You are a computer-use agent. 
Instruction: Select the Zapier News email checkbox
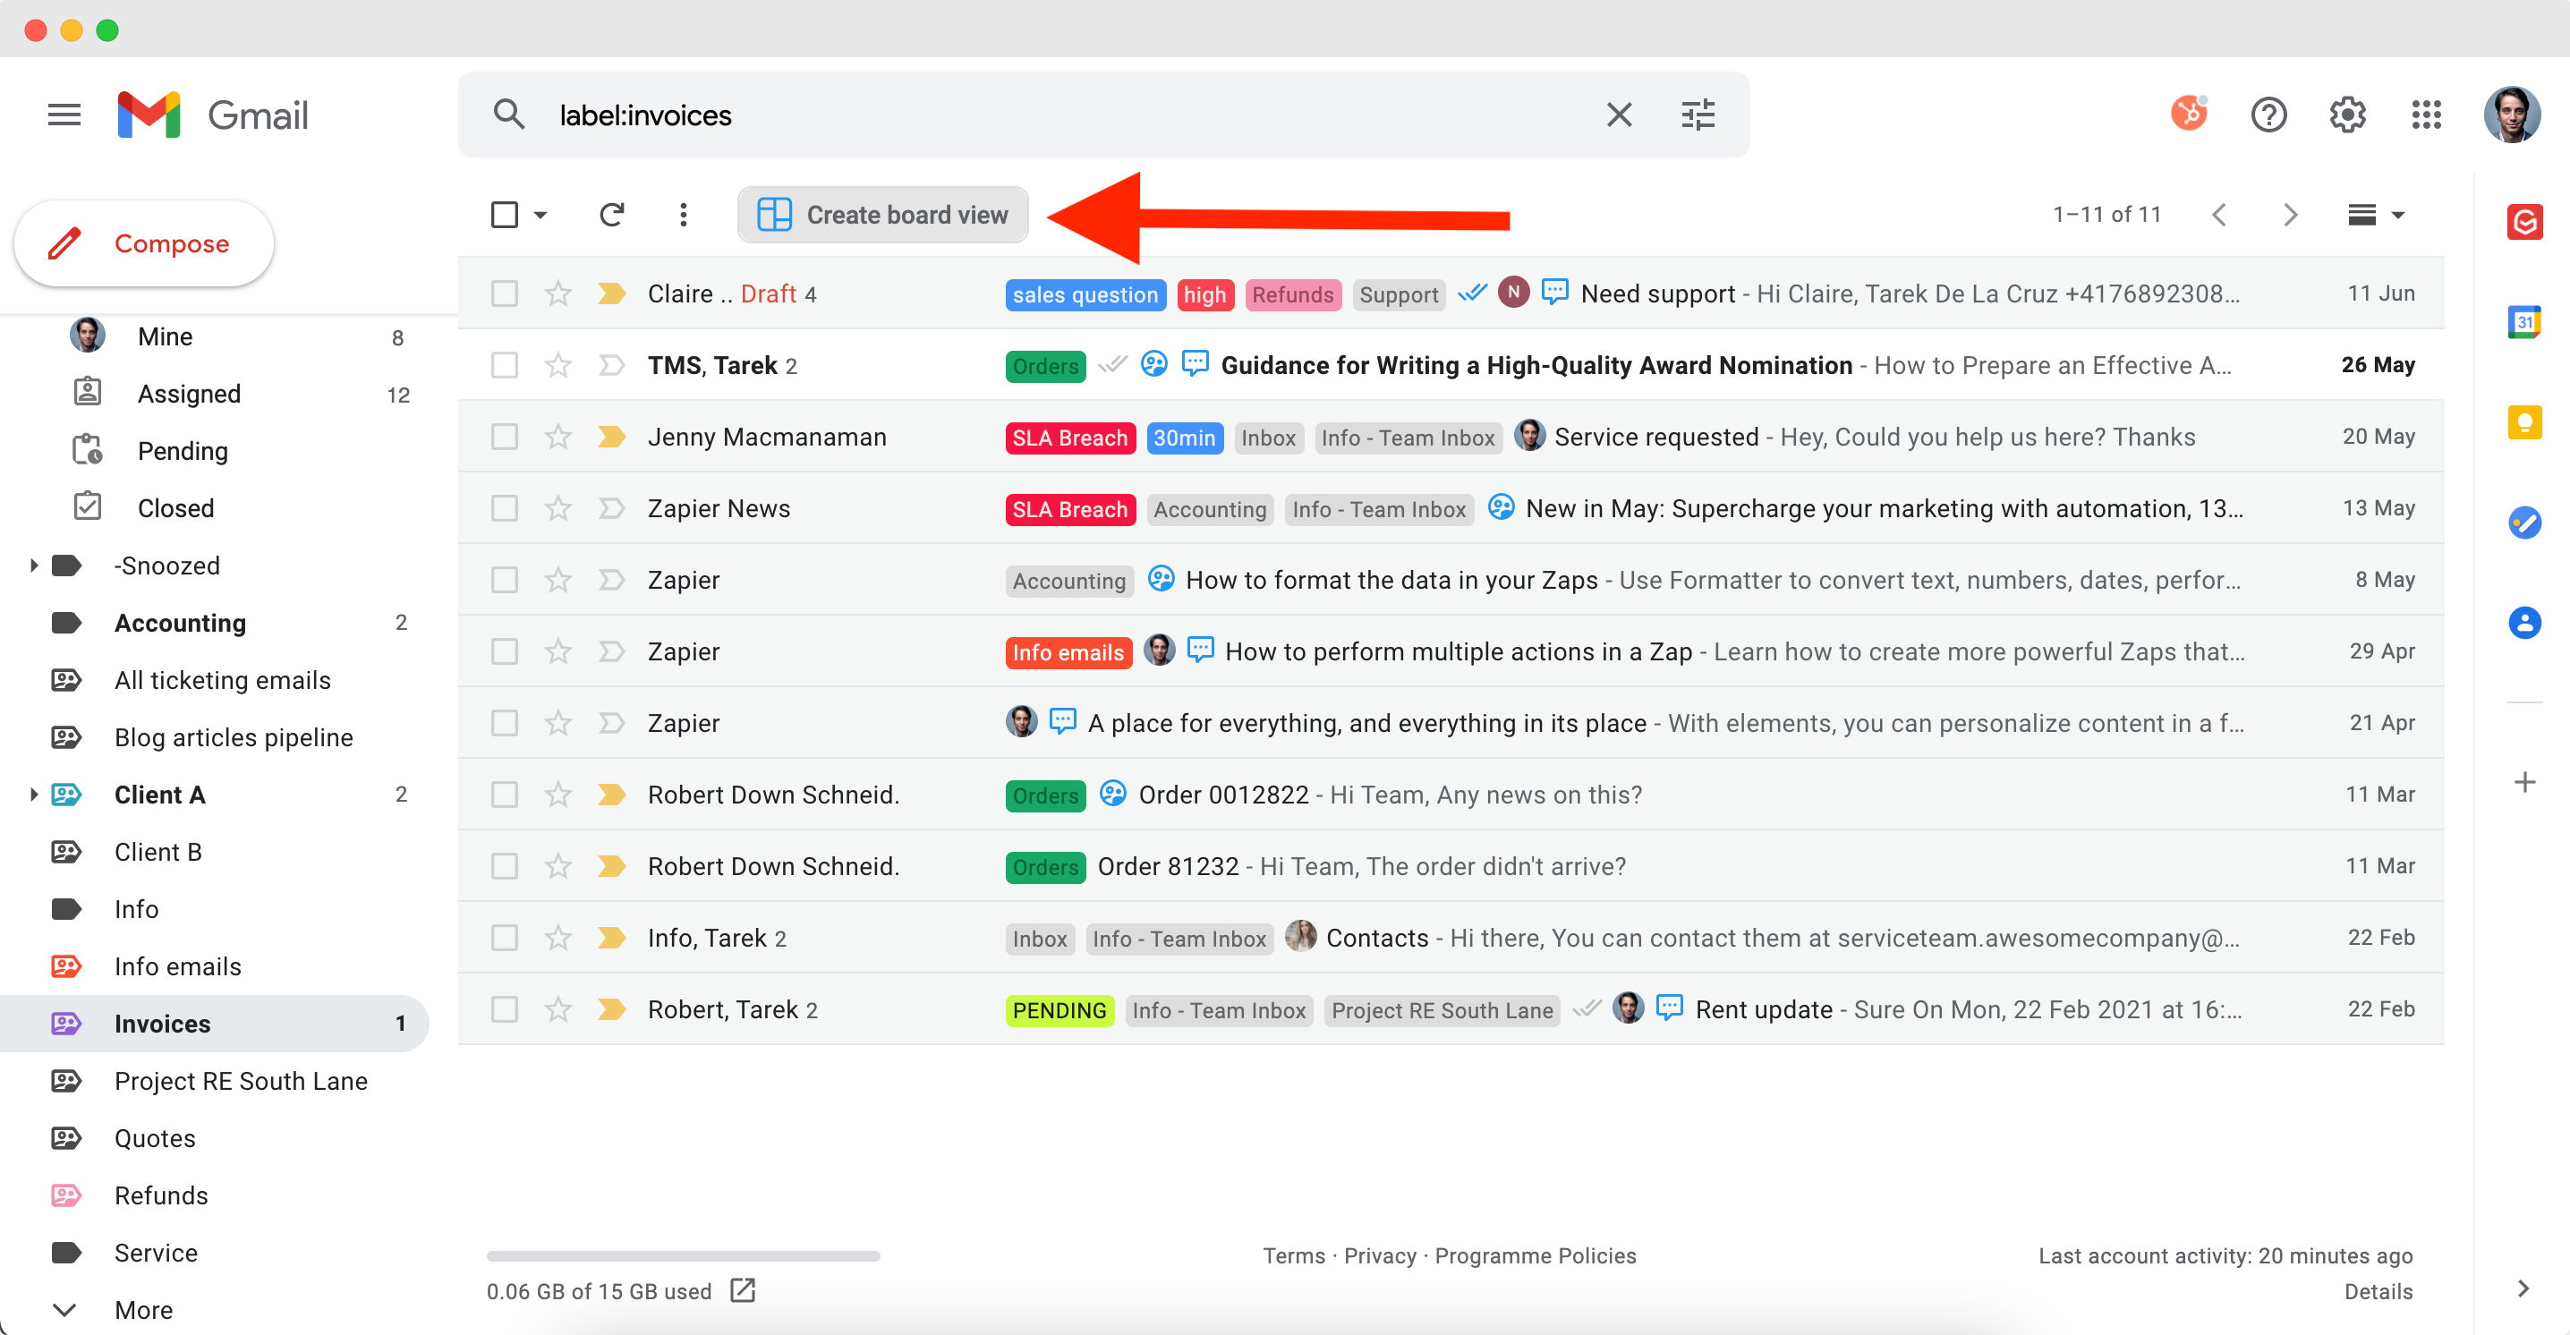505,509
